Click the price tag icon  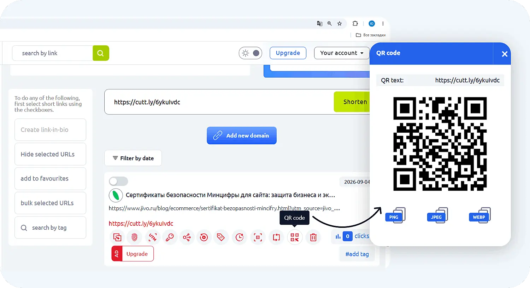tap(221, 237)
